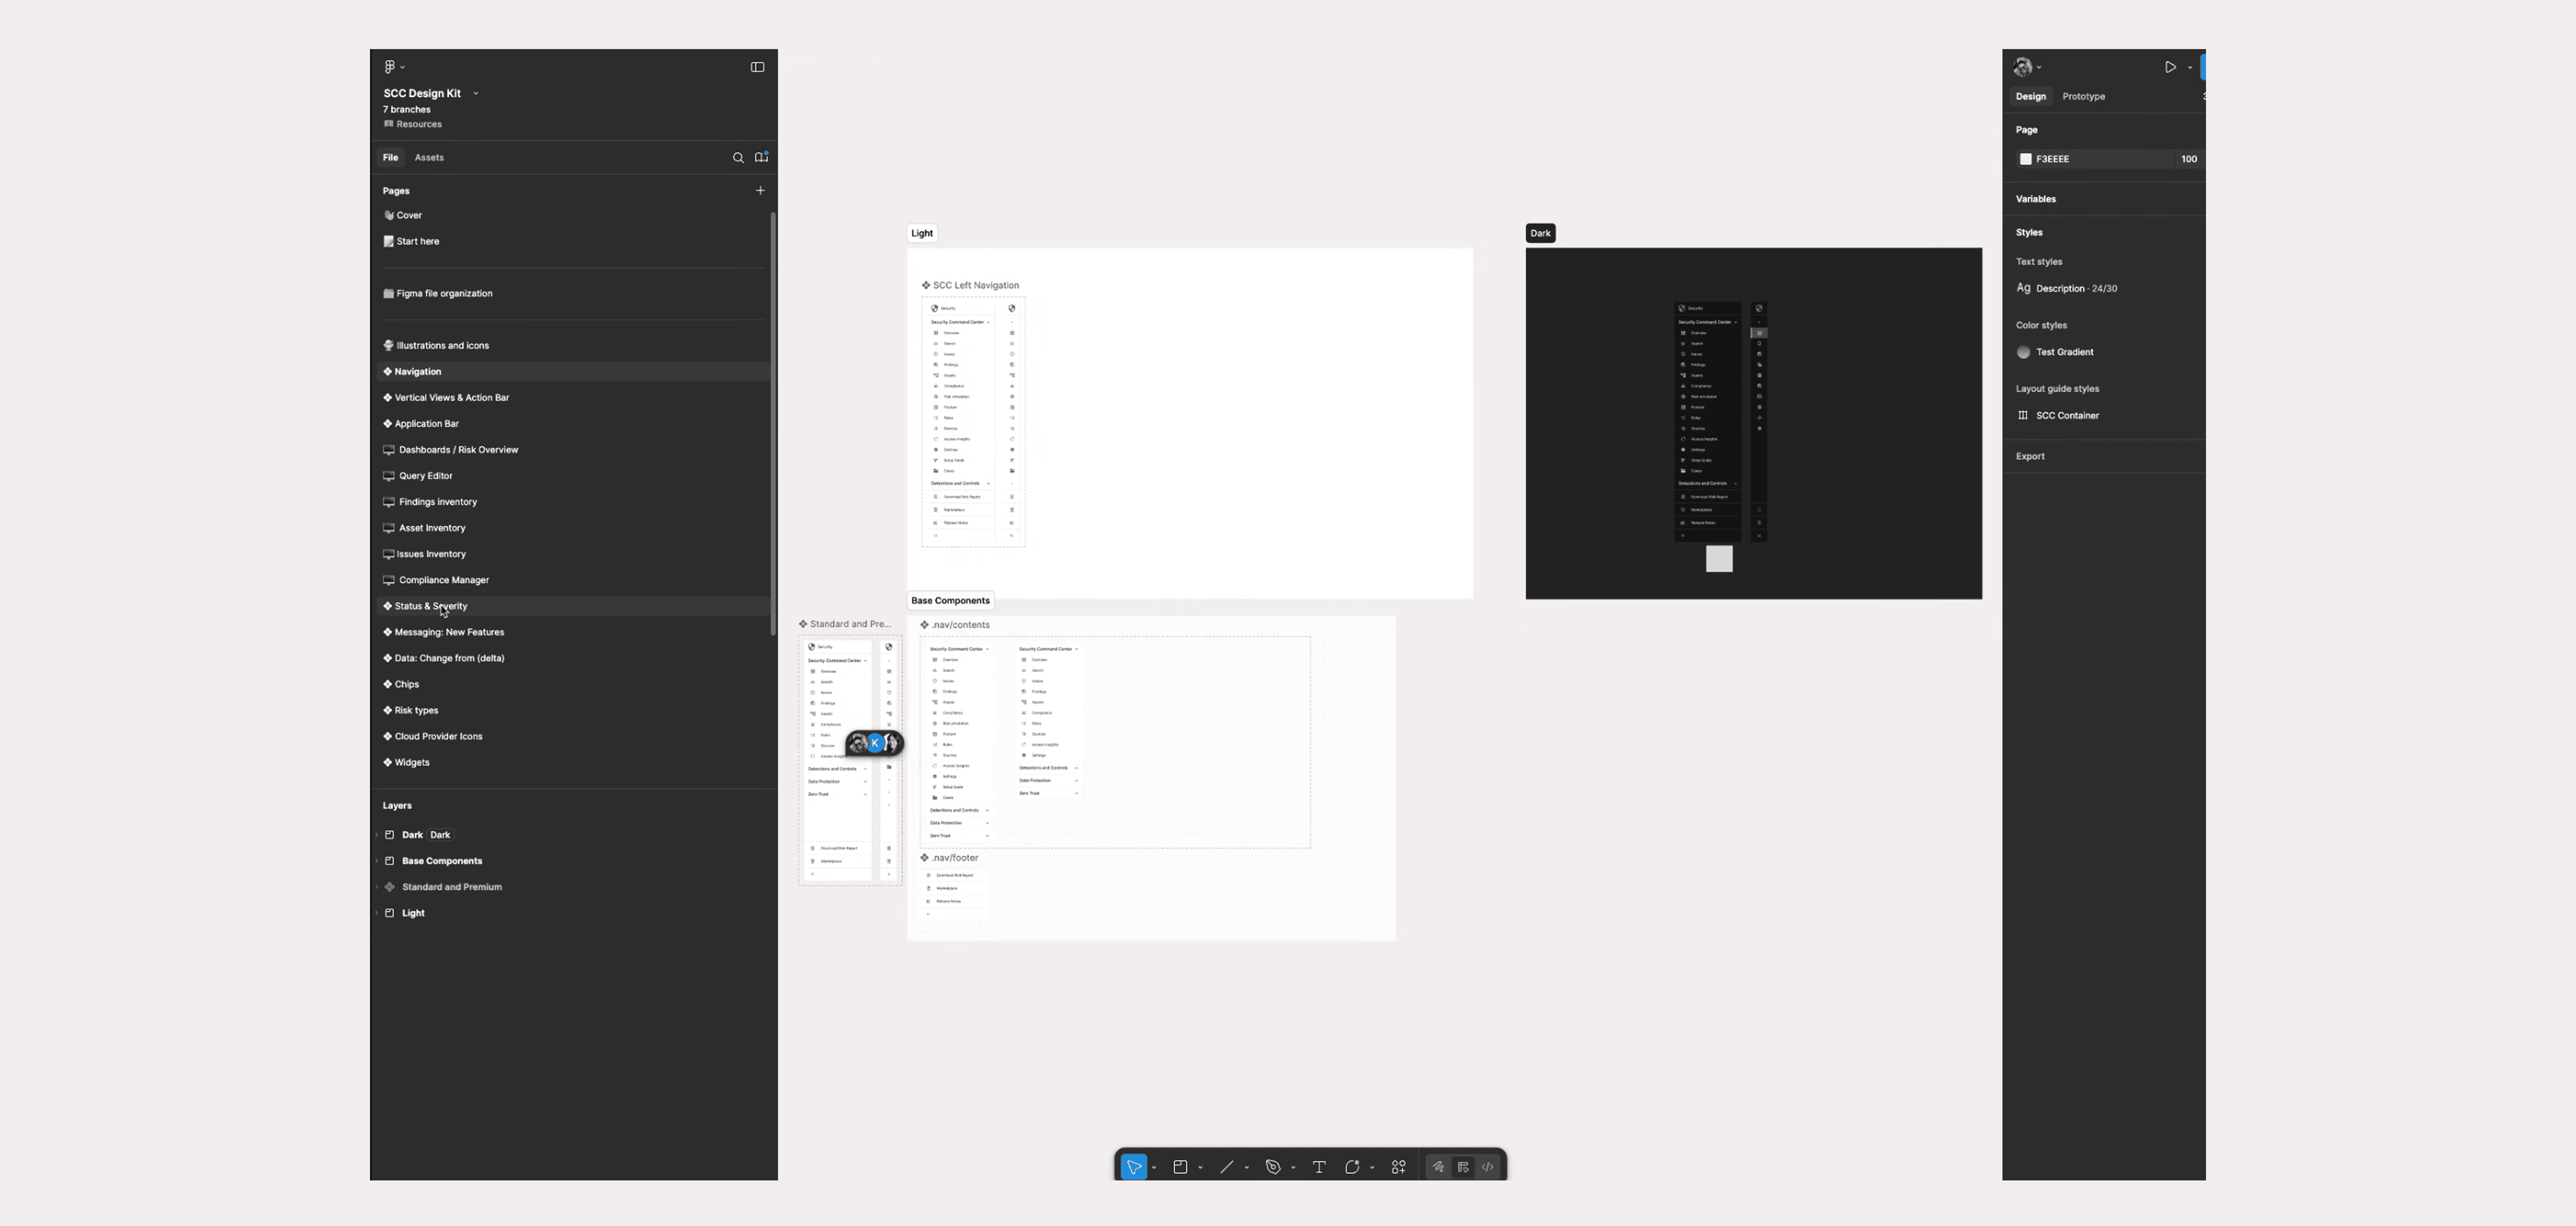Open the Widgets page
The width and height of the screenshot is (2576, 1226).
(412, 762)
